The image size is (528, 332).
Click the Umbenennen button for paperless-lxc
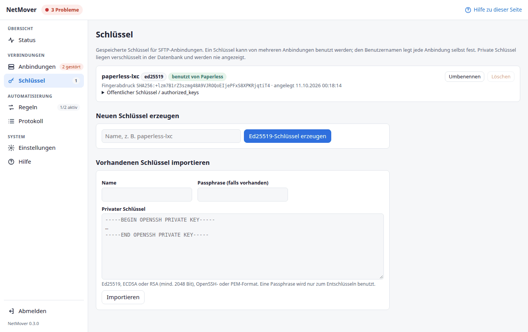coord(465,76)
